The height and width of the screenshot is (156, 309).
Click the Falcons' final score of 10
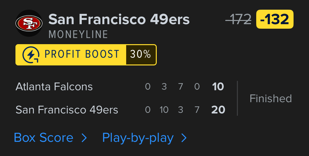pyautogui.click(x=218, y=87)
